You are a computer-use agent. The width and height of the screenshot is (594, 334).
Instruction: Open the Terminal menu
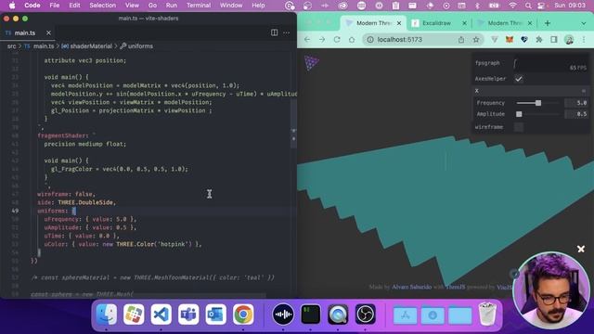[199, 6]
